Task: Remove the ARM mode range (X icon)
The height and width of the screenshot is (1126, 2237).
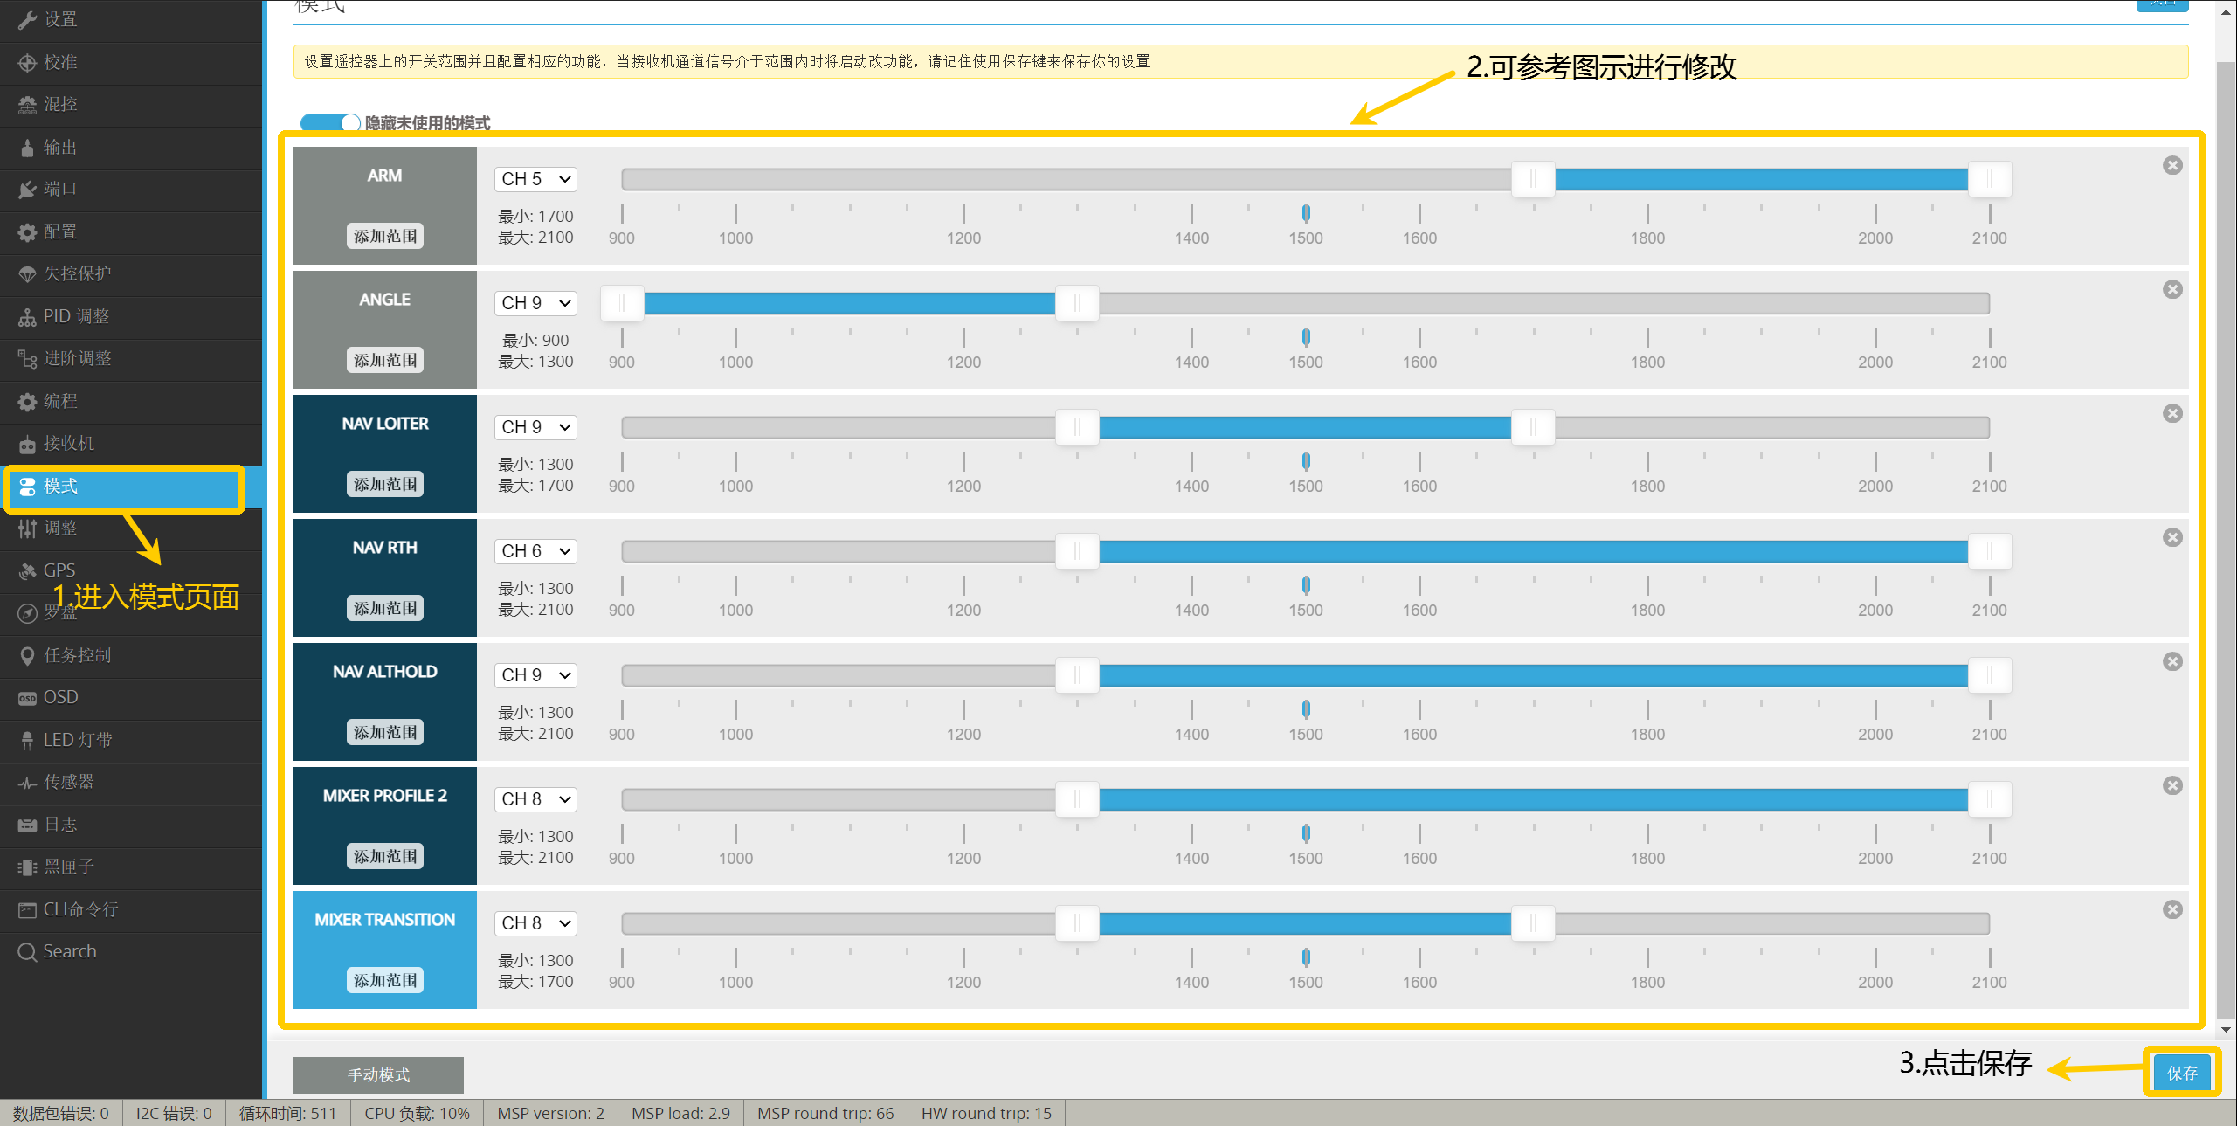Action: (2172, 166)
